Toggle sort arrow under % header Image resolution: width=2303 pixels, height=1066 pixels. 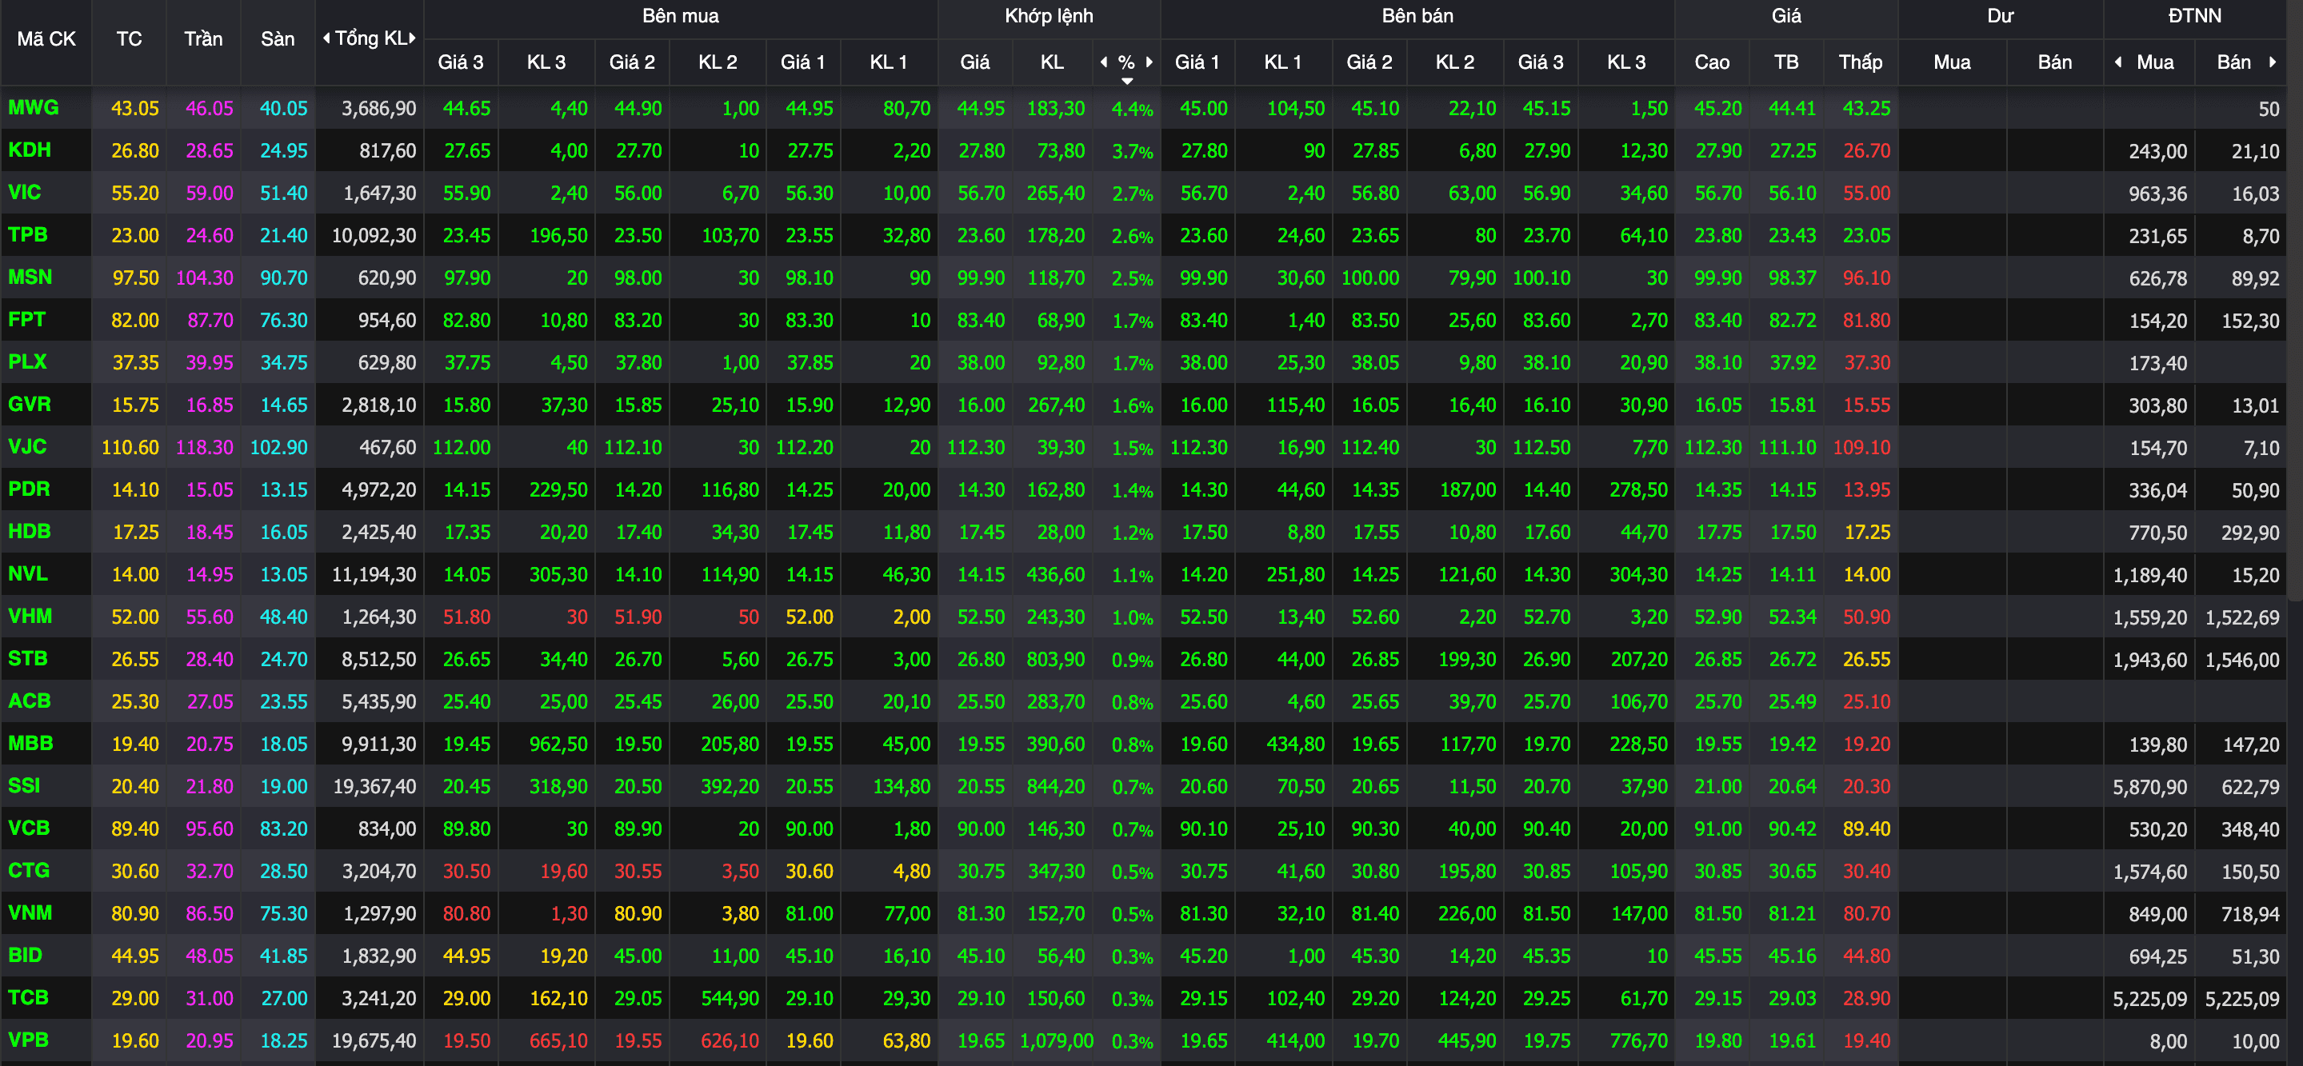[x=1127, y=82]
